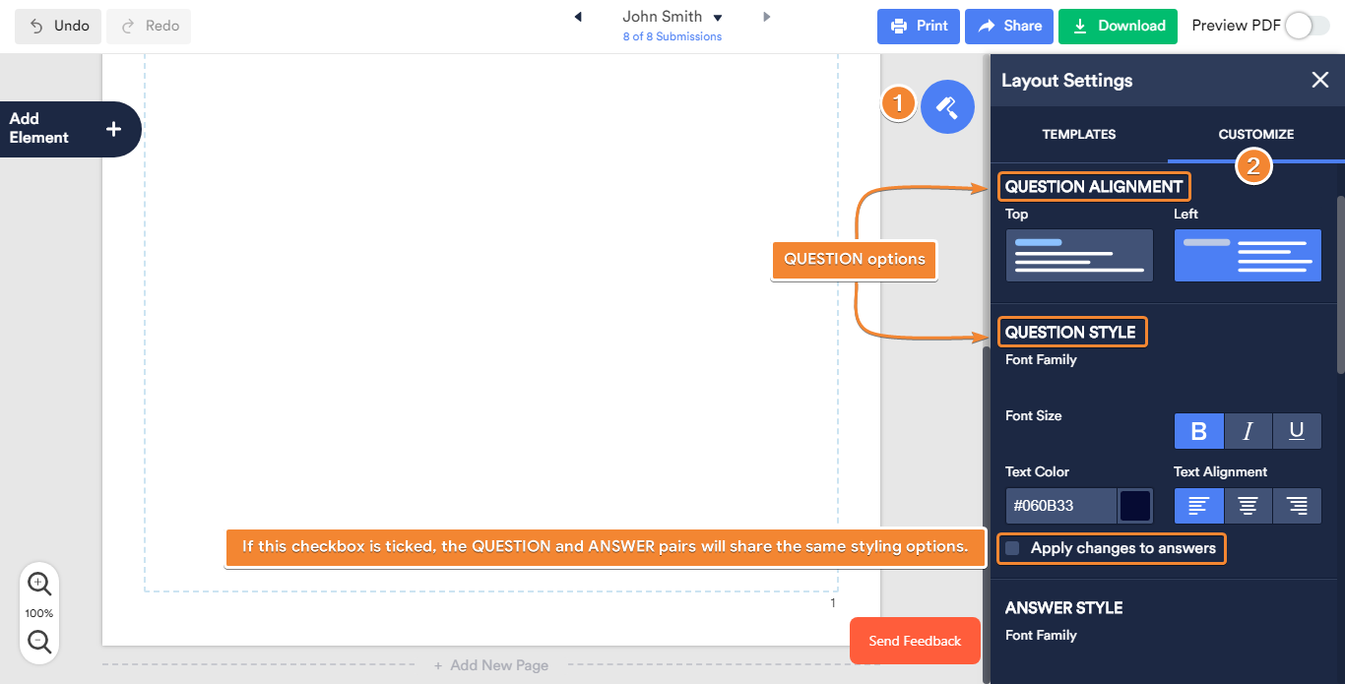
Task: Center align the question text
Action: [1248, 506]
